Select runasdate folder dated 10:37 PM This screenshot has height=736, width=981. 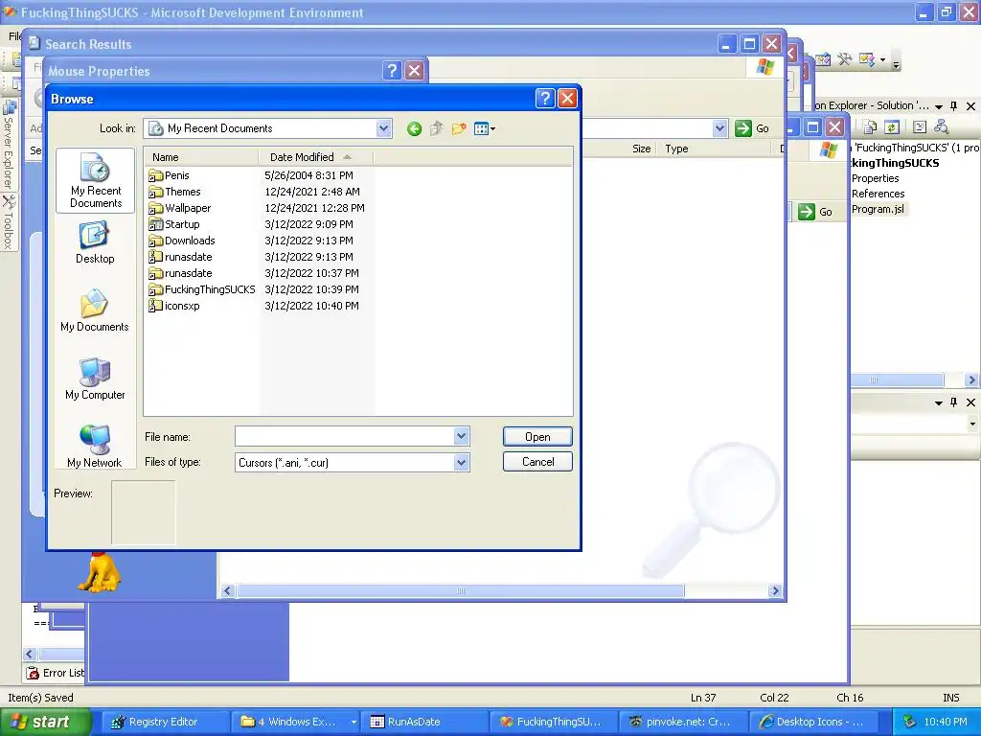pyautogui.click(x=181, y=273)
